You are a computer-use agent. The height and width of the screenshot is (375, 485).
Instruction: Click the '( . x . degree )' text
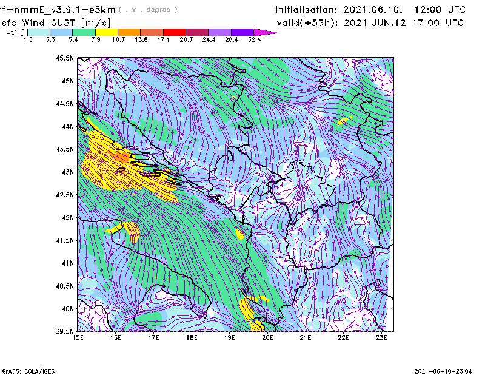(148, 10)
